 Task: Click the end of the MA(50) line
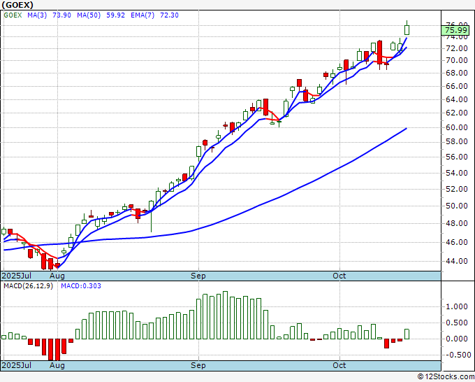406,129
